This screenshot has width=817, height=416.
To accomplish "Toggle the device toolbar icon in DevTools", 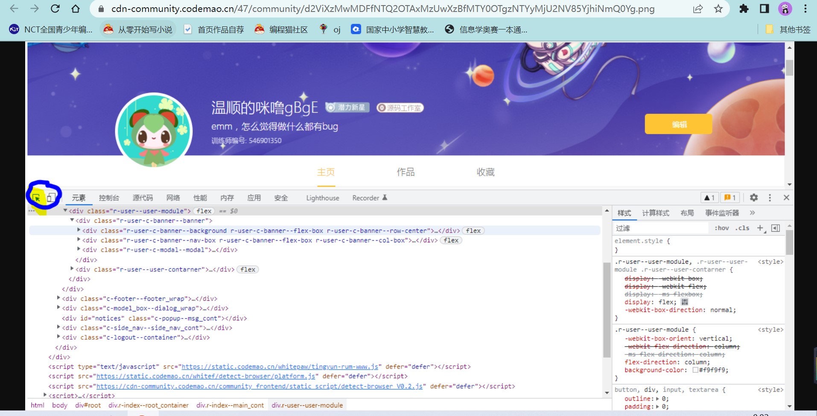I will (51, 198).
